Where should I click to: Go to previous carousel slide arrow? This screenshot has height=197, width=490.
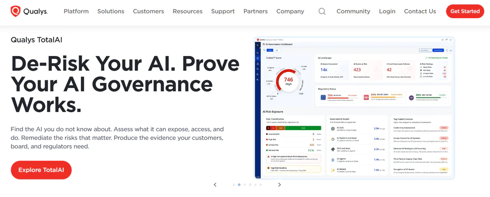point(215,185)
